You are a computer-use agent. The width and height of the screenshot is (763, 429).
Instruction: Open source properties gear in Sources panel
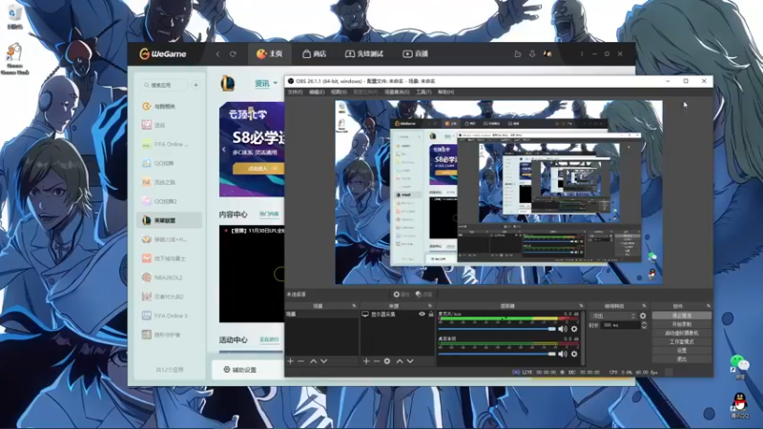coord(387,361)
